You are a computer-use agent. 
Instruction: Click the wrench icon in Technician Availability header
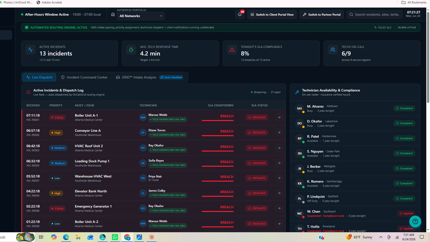tap(297, 92)
